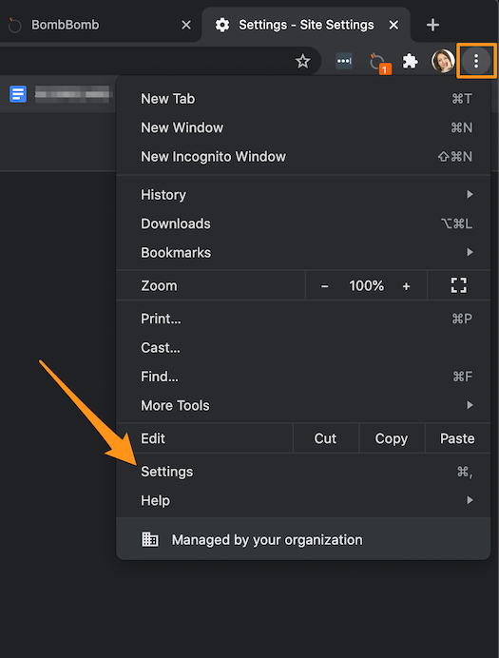The height and width of the screenshot is (658, 499).
Task: Open the profile avatar picture
Action: coord(443,61)
